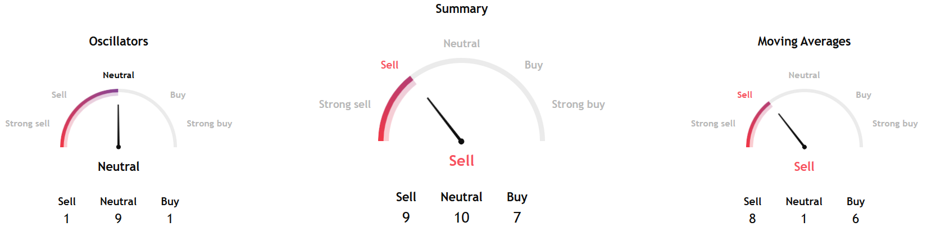
Task: Click the Moving Averages gauge needle
Action: [792, 130]
